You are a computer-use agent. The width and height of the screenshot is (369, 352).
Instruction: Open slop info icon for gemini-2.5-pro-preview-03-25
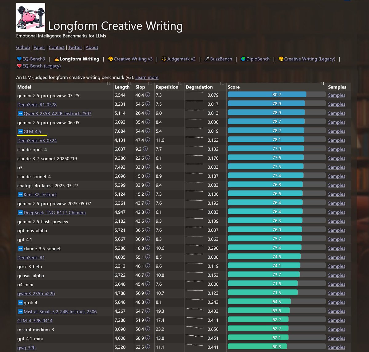(x=148, y=95)
